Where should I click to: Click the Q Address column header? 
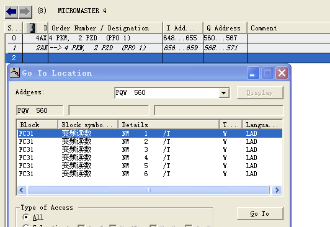pyautogui.click(x=225, y=28)
